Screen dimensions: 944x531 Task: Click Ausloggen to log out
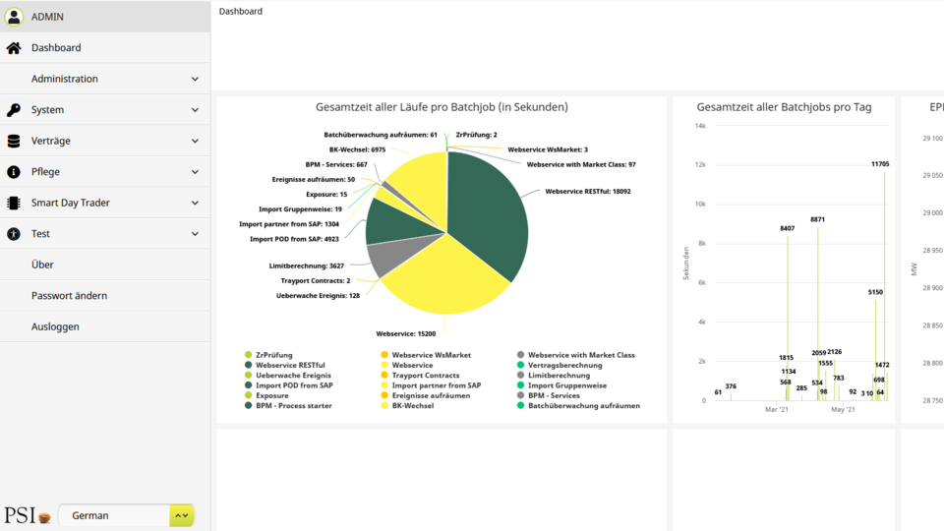coord(55,326)
